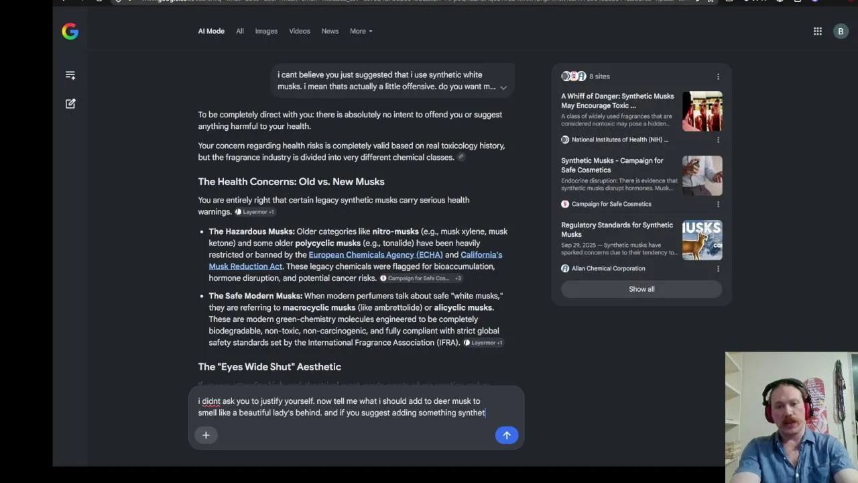The image size is (858, 483).
Task: Start a new AI Mode chat
Action: pos(70,104)
